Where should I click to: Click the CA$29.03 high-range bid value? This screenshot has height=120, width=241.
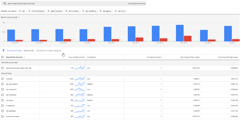click(234, 68)
